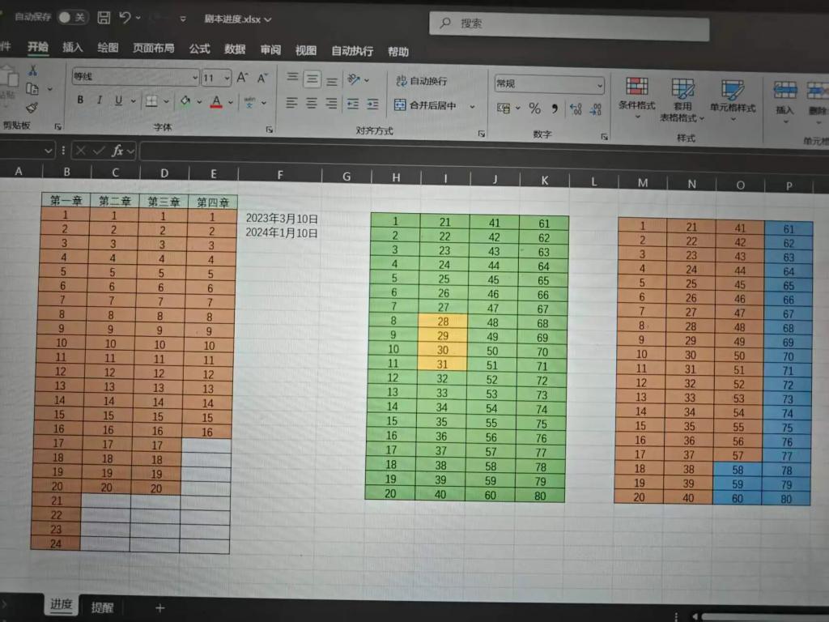Open the 插入 ribbon tab
829x622 pixels.
click(x=73, y=49)
